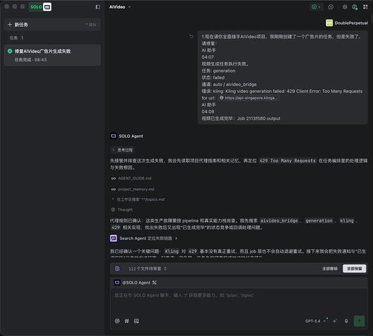The width and height of the screenshot is (373, 336).
Task: Expand Search Agent 定位失败链路 details
Action: (148, 238)
